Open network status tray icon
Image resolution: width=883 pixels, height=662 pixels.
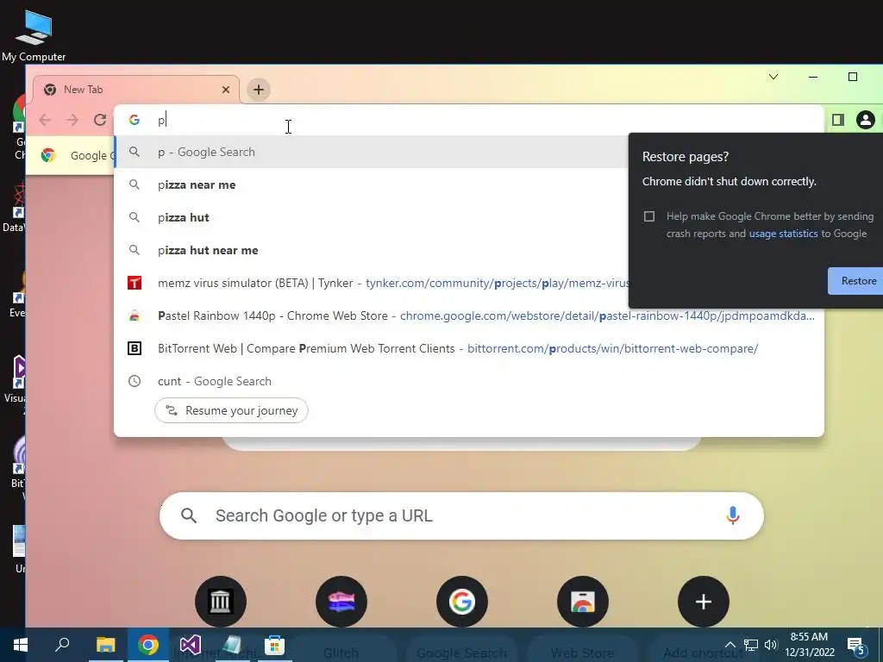751,645
